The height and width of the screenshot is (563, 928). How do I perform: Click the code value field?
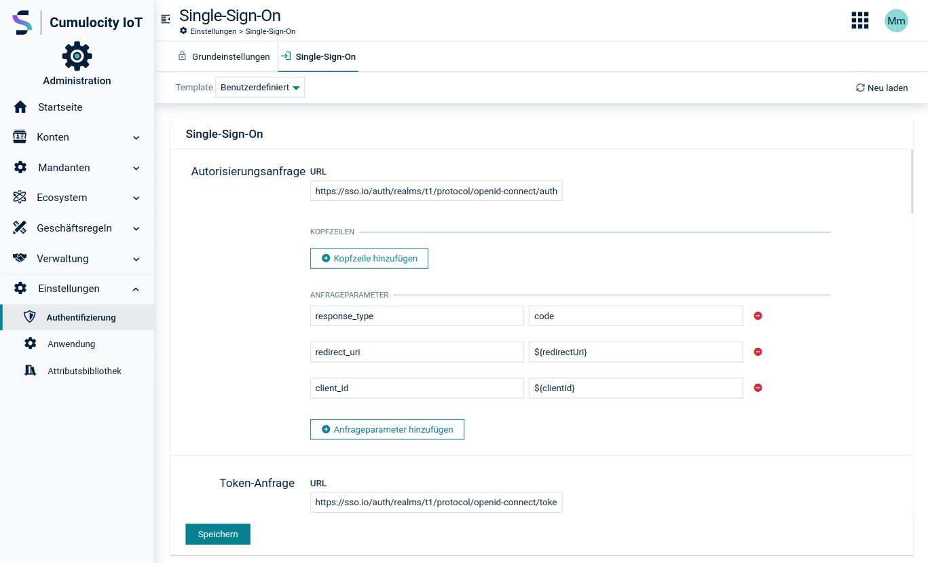tap(636, 316)
